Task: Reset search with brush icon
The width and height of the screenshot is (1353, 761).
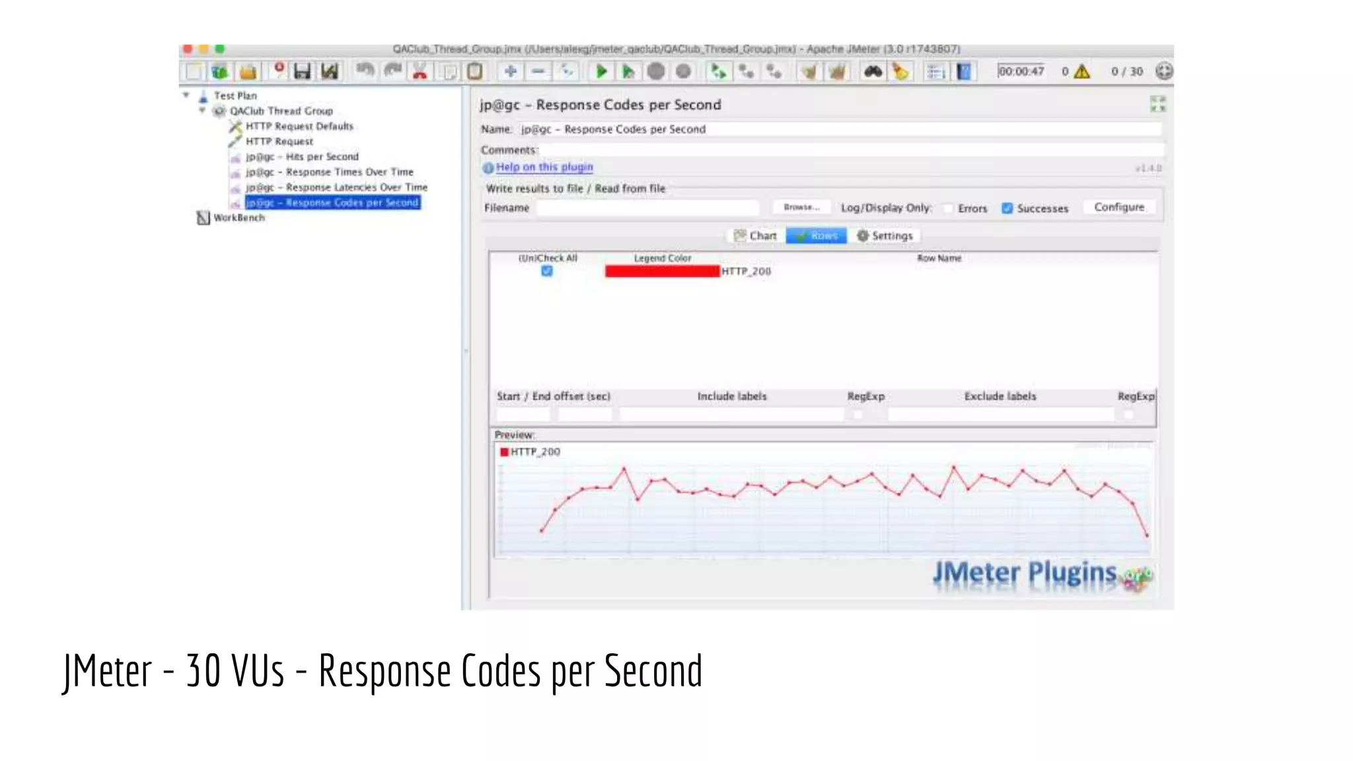Action: tap(900, 71)
